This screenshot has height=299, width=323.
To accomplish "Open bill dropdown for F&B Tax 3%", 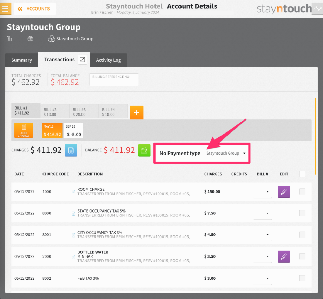I will point(263,278).
